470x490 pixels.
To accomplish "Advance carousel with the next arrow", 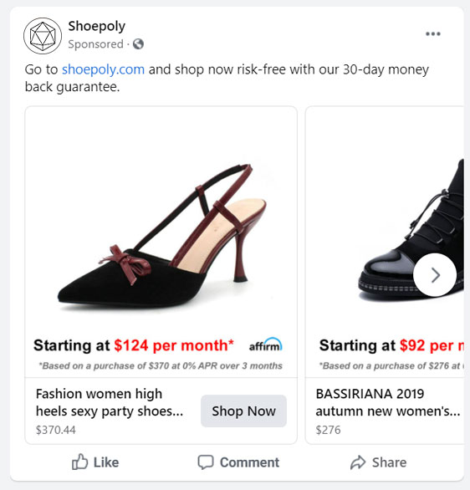I will point(435,275).
